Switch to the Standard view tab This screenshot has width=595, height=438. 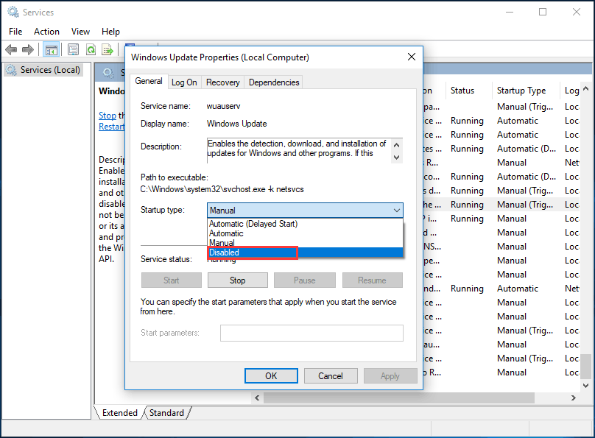point(166,412)
